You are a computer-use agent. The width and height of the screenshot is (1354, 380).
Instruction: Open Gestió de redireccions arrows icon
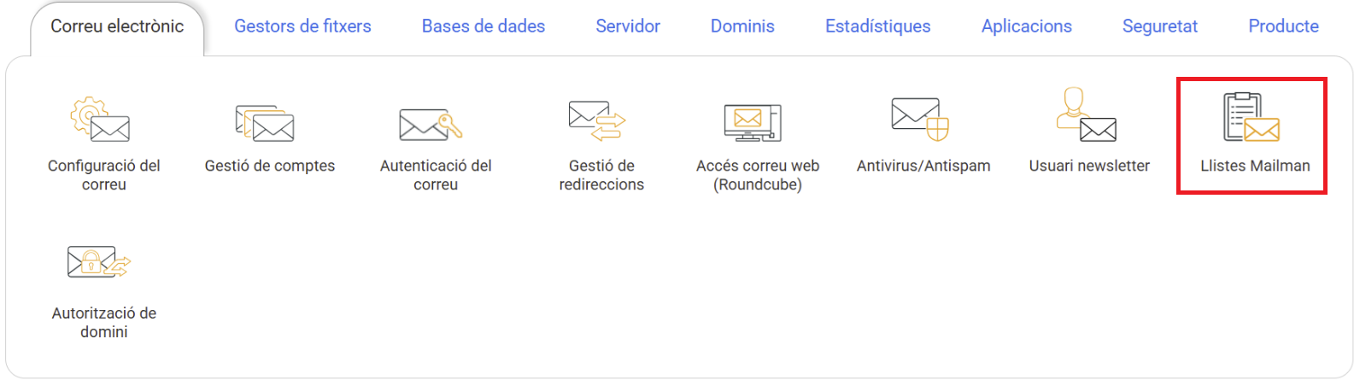tap(597, 120)
